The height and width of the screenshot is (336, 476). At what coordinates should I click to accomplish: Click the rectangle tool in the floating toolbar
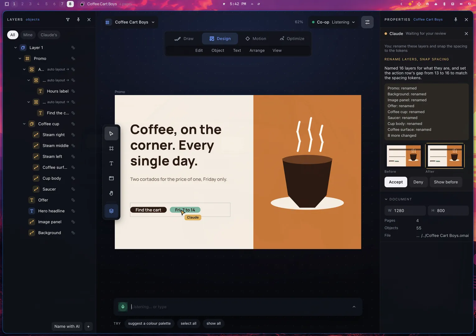tap(111, 178)
